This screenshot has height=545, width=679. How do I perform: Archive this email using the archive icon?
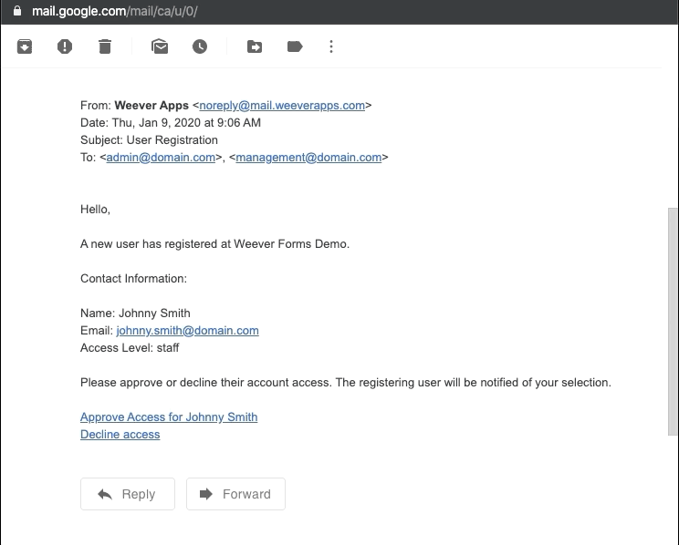tap(25, 46)
